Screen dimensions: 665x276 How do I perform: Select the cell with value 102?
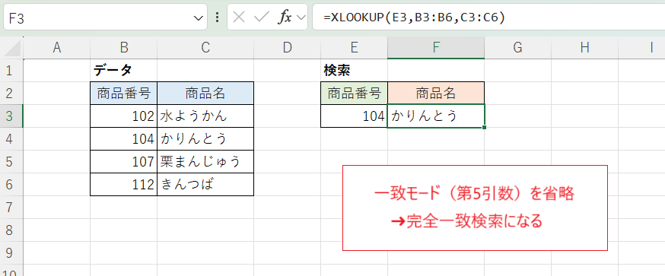click(x=124, y=116)
